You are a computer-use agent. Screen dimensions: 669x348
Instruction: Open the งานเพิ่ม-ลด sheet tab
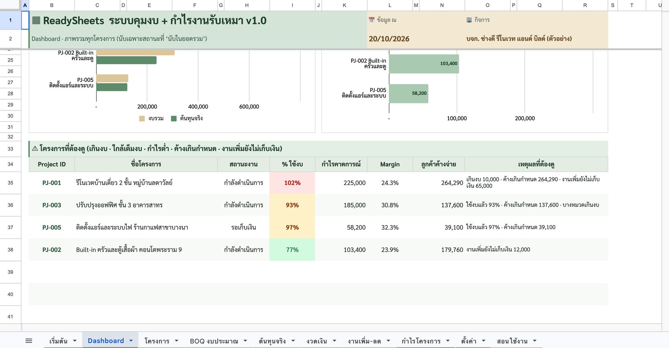(364, 341)
